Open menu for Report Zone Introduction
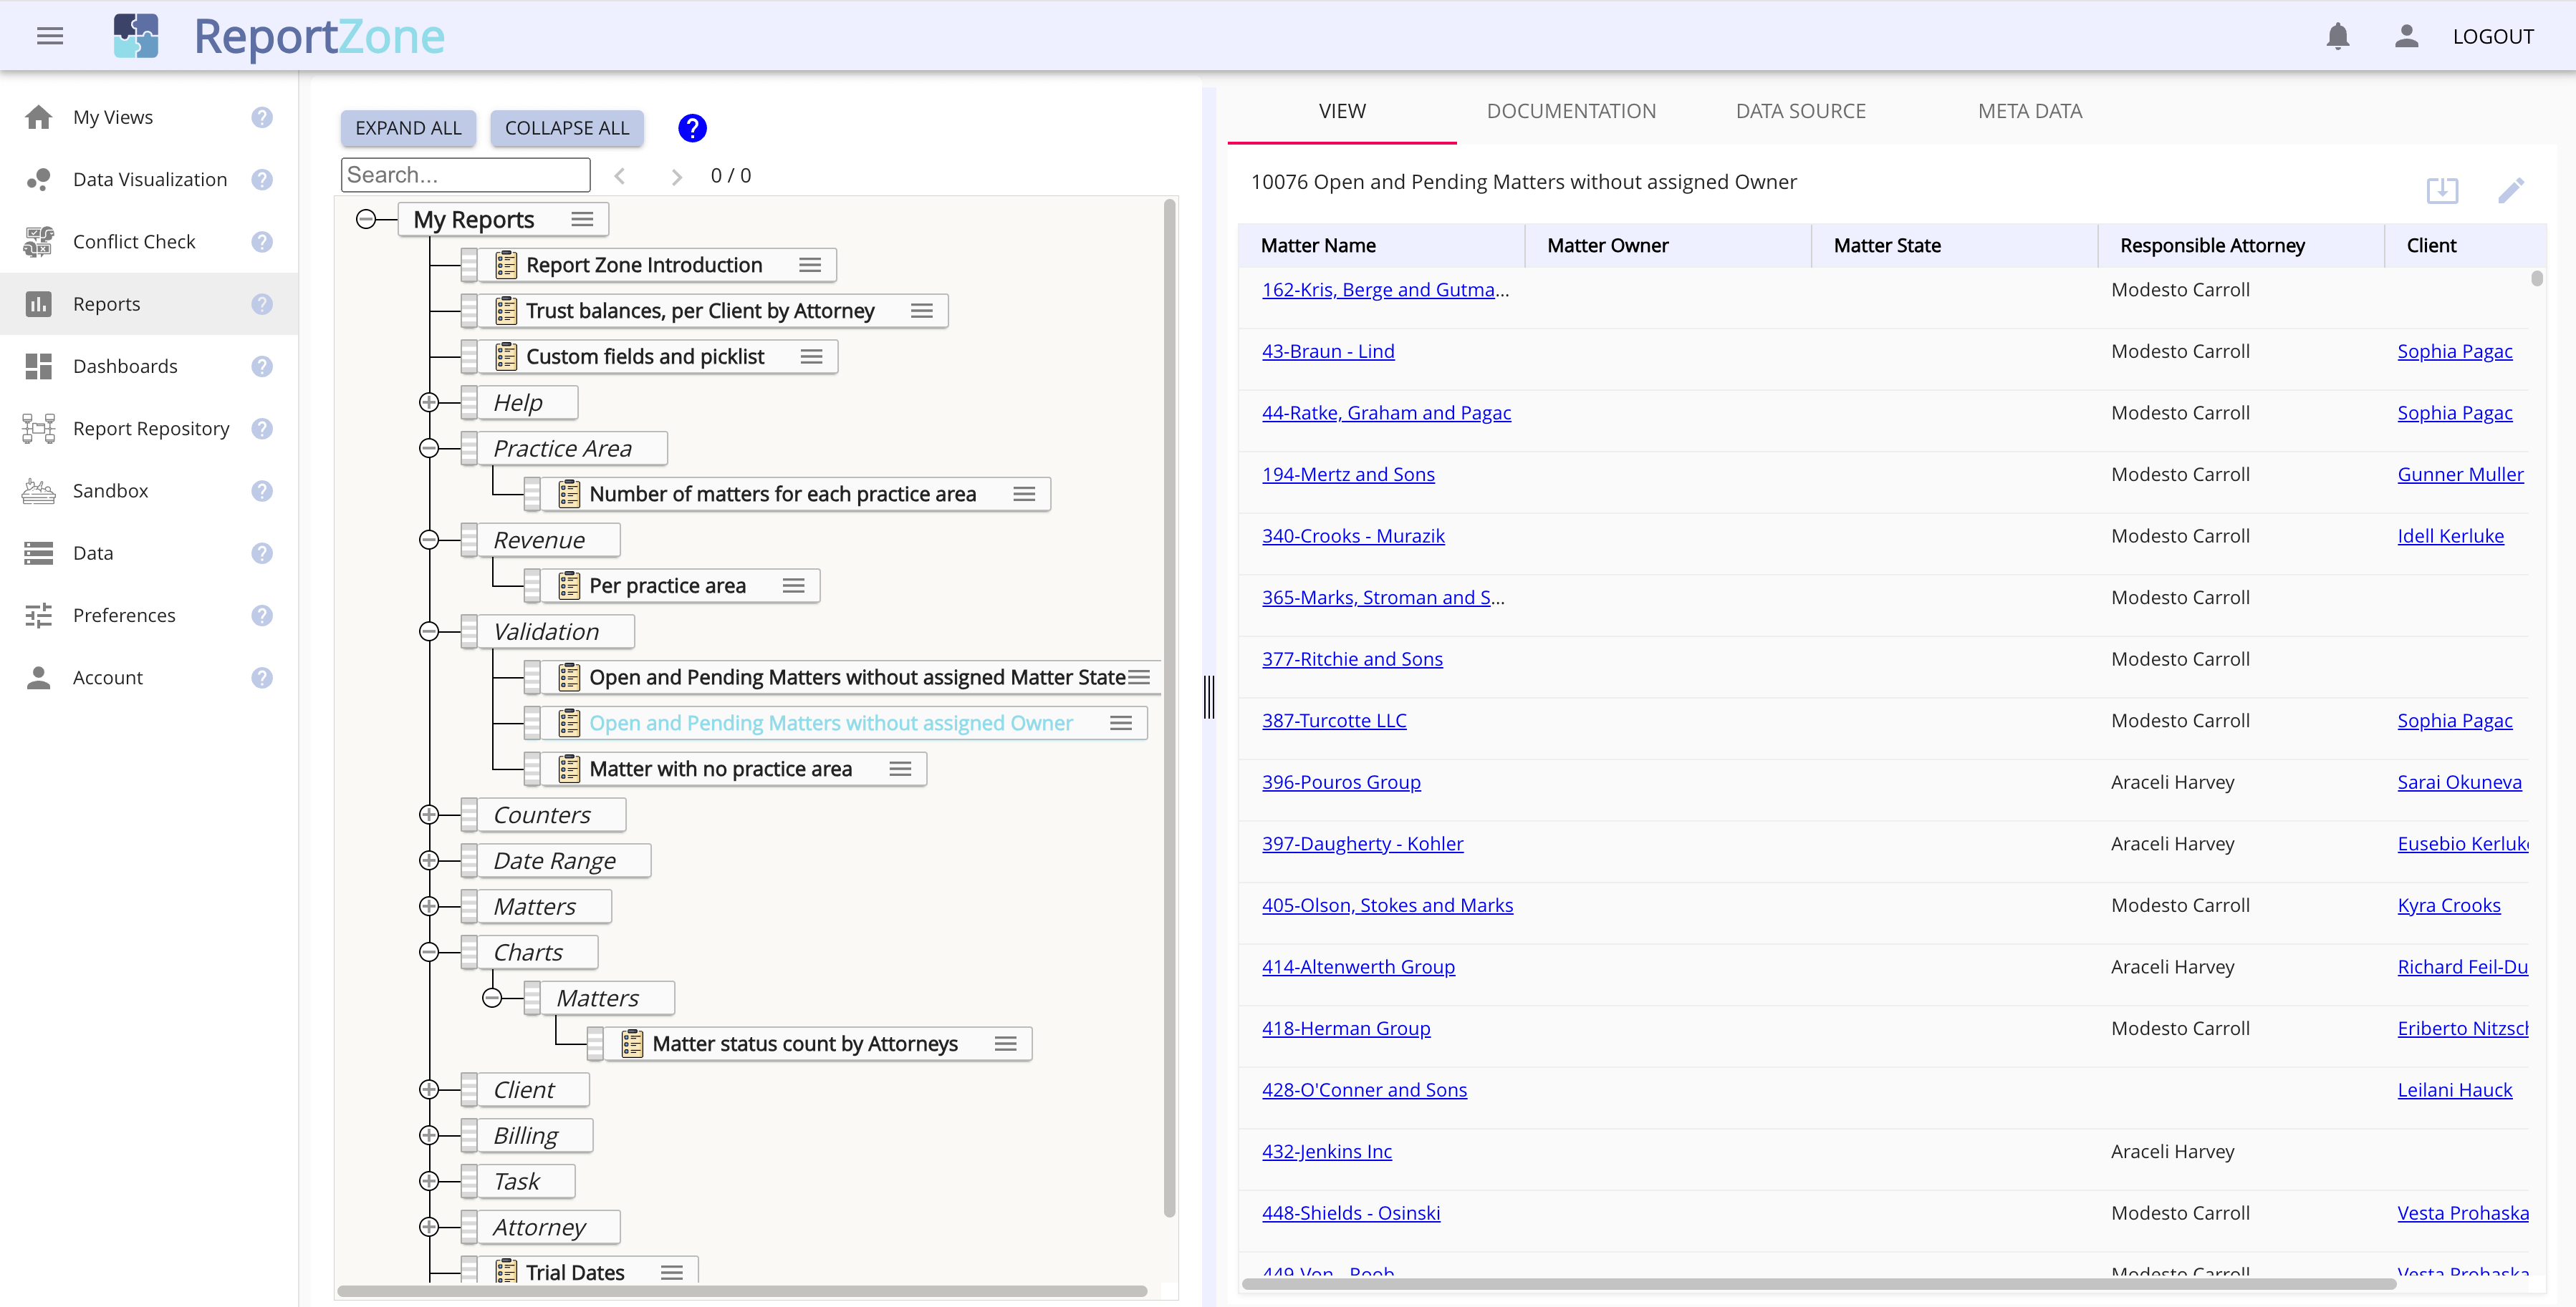Image resolution: width=2576 pixels, height=1307 pixels. click(810, 265)
